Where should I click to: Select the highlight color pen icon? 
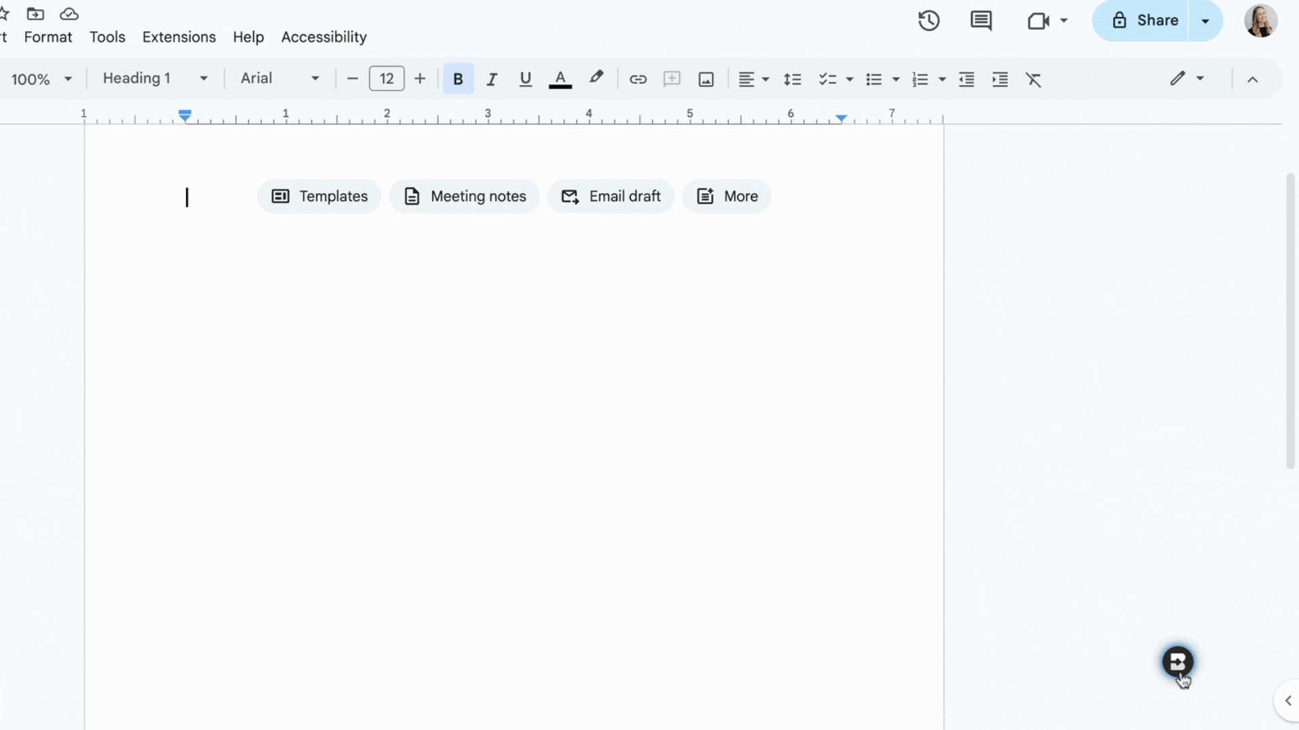click(x=595, y=78)
